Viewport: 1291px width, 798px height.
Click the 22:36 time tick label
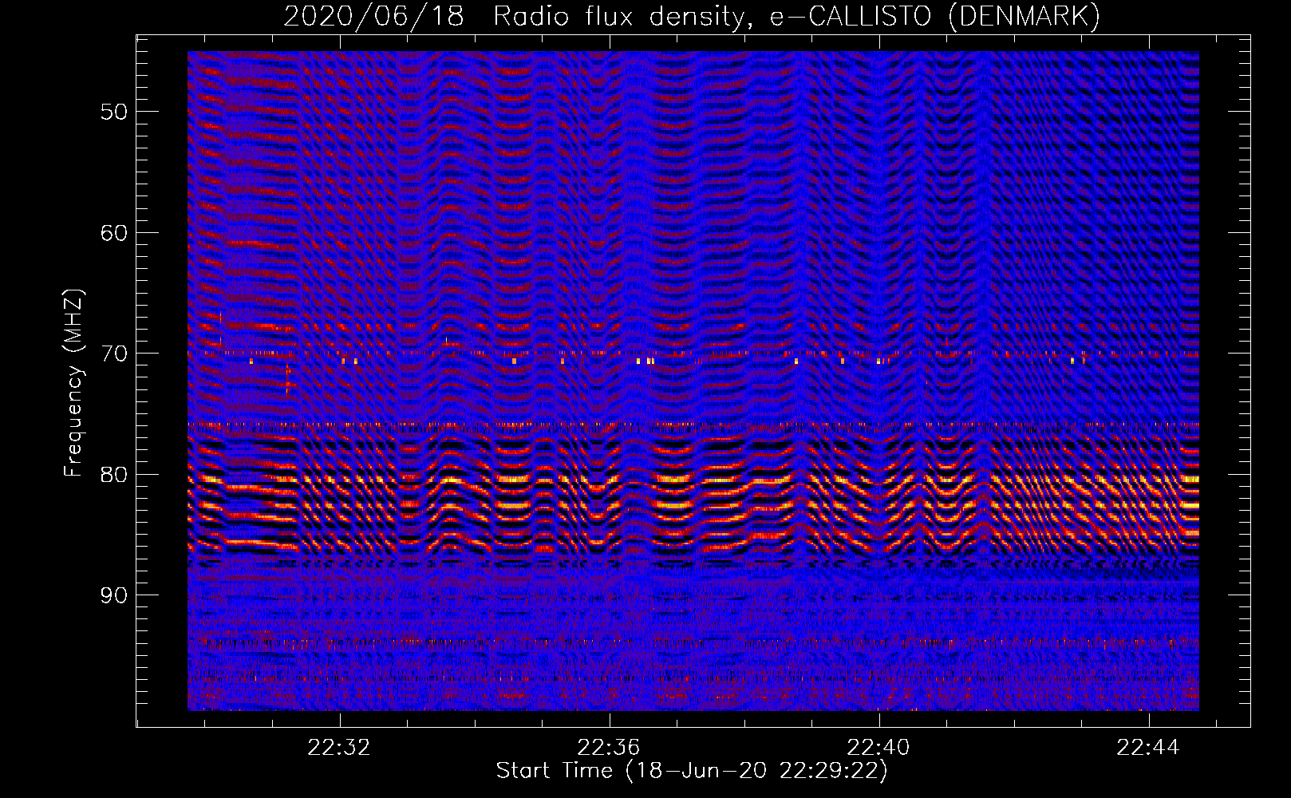point(609,748)
